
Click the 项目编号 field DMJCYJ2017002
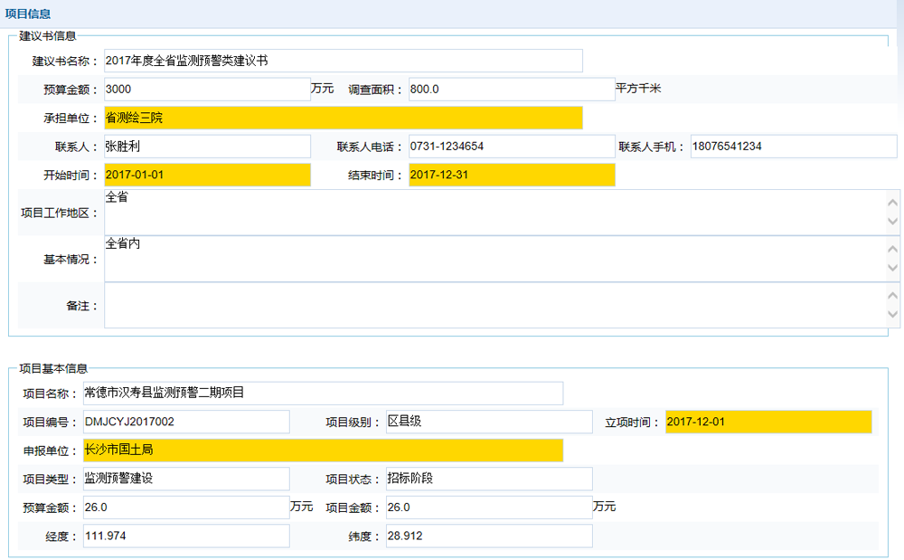[x=186, y=422]
